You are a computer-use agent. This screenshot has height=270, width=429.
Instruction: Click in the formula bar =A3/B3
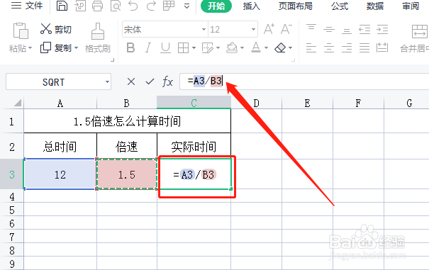[304, 81]
